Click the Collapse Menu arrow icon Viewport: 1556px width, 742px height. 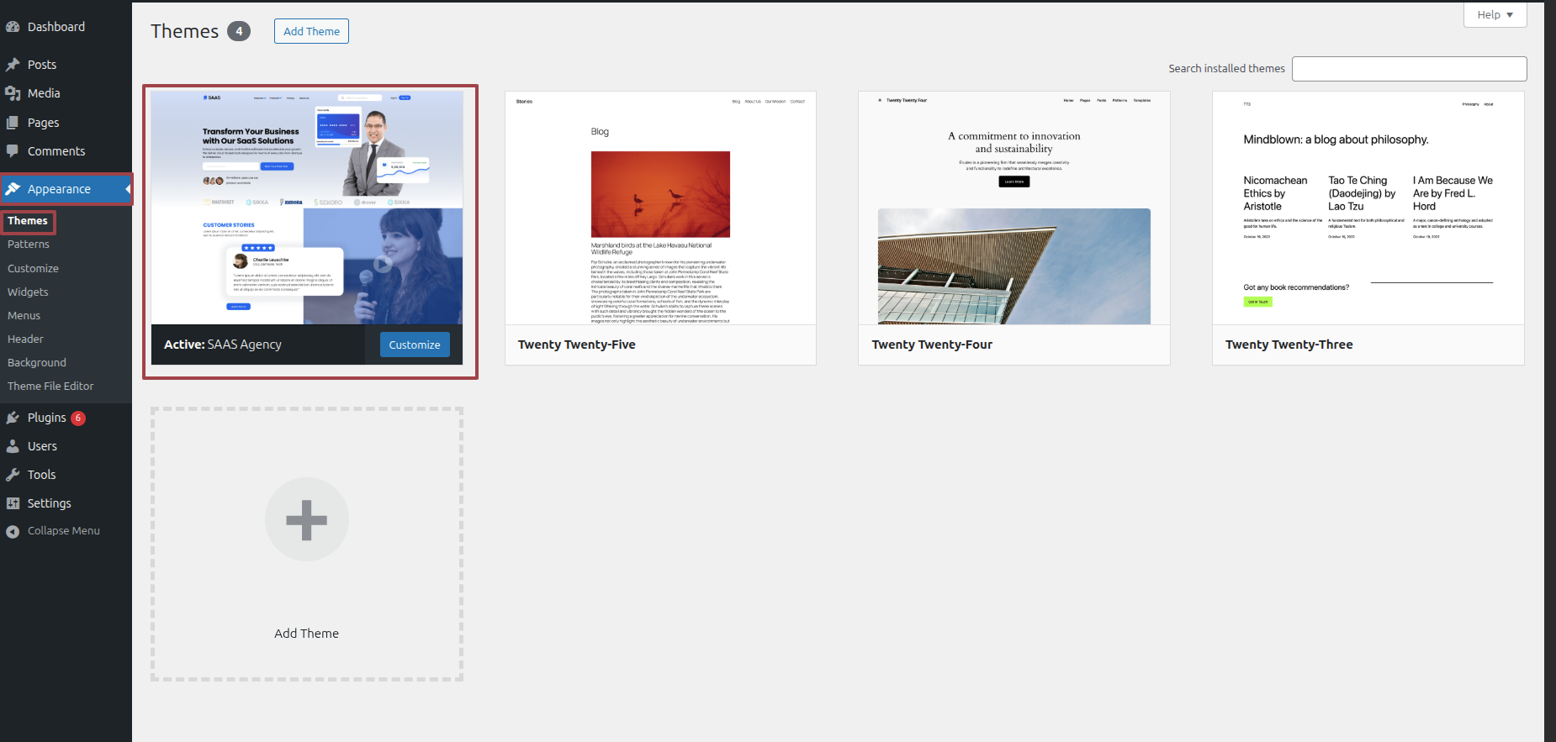click(x=13, y=531)
